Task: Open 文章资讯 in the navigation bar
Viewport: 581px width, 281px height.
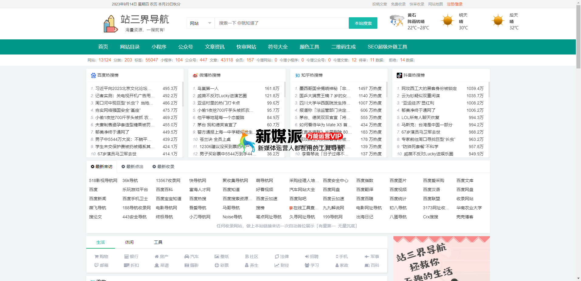Action: tap(215, 47)
